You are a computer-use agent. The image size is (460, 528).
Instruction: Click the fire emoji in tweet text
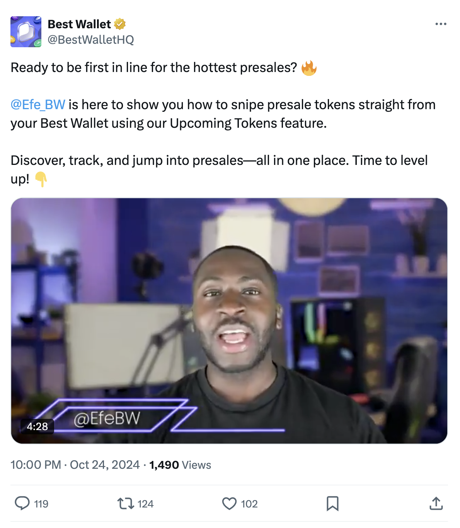[309, 68]
